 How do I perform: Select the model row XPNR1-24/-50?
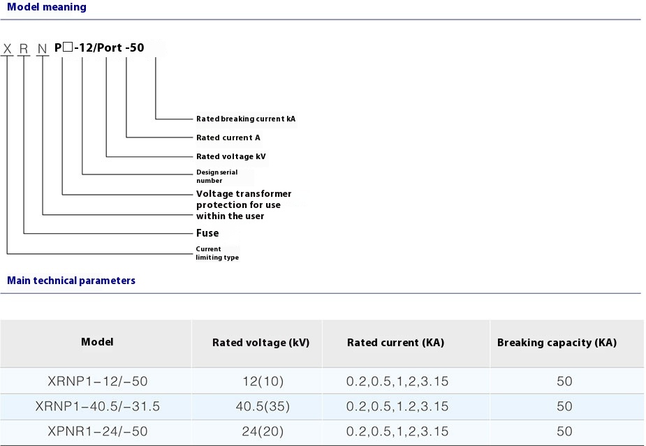coord(96,432)
